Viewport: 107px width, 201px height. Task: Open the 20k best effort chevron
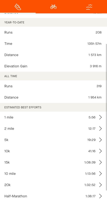pos(100,185)
